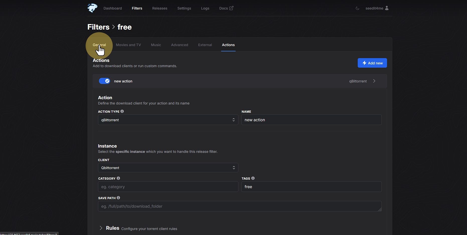Open Docs external link
Viewport: 467px width, 235px height.
pos(226,8)
